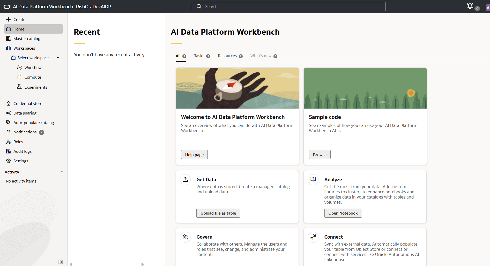Click the Browse sample code button

[x=320, y=155]
